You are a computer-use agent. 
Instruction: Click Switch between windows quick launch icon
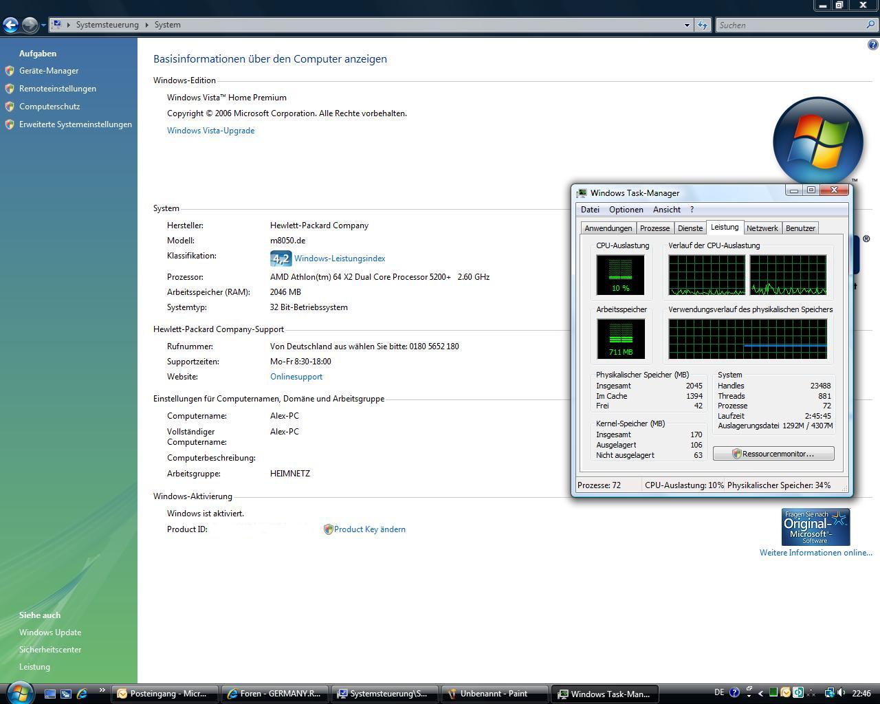pos(66,694)
